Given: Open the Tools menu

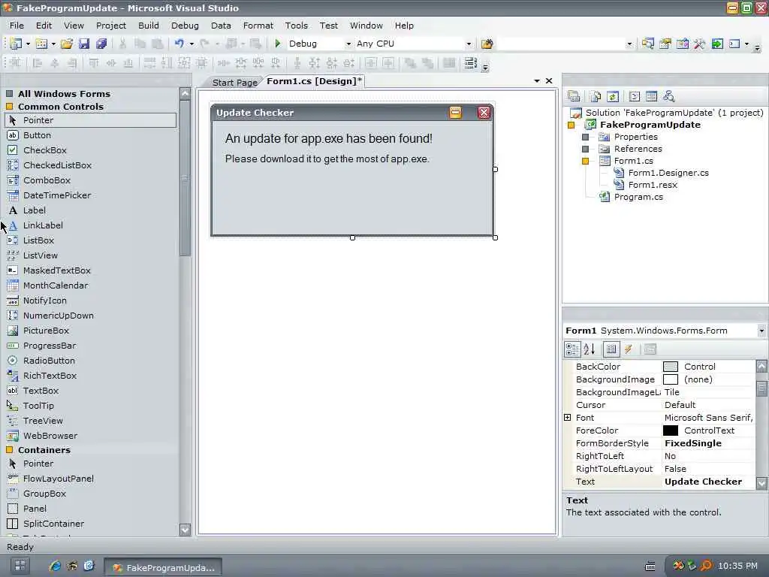Looking at the screenshot, I should point(296,26).
